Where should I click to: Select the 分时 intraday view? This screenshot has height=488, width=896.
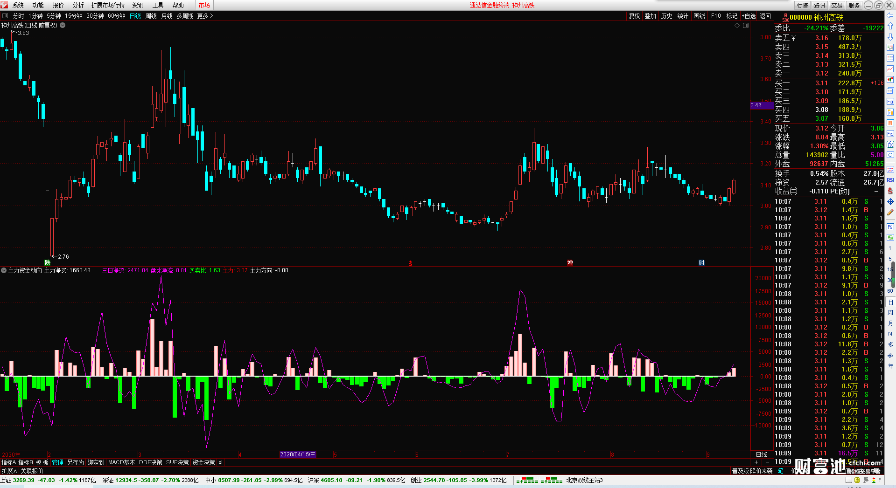19,16
